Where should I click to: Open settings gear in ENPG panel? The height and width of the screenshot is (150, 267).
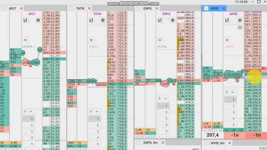pos(173,20)
